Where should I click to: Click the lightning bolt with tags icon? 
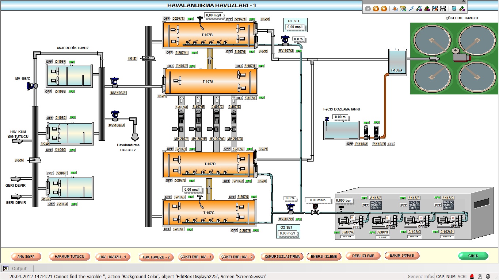point(419,9)
